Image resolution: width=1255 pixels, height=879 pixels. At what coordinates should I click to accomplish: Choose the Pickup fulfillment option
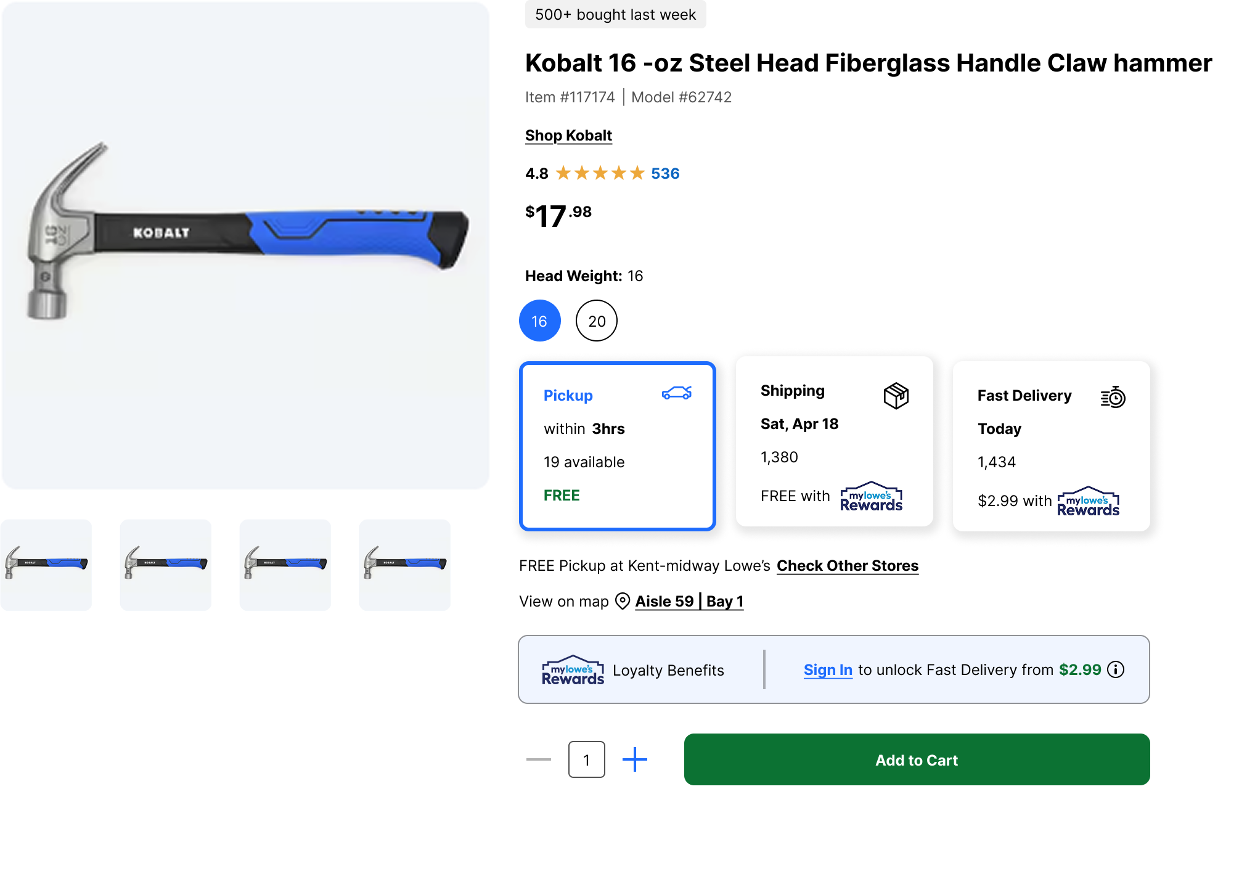pyautogui.click(x=618, y=446)
